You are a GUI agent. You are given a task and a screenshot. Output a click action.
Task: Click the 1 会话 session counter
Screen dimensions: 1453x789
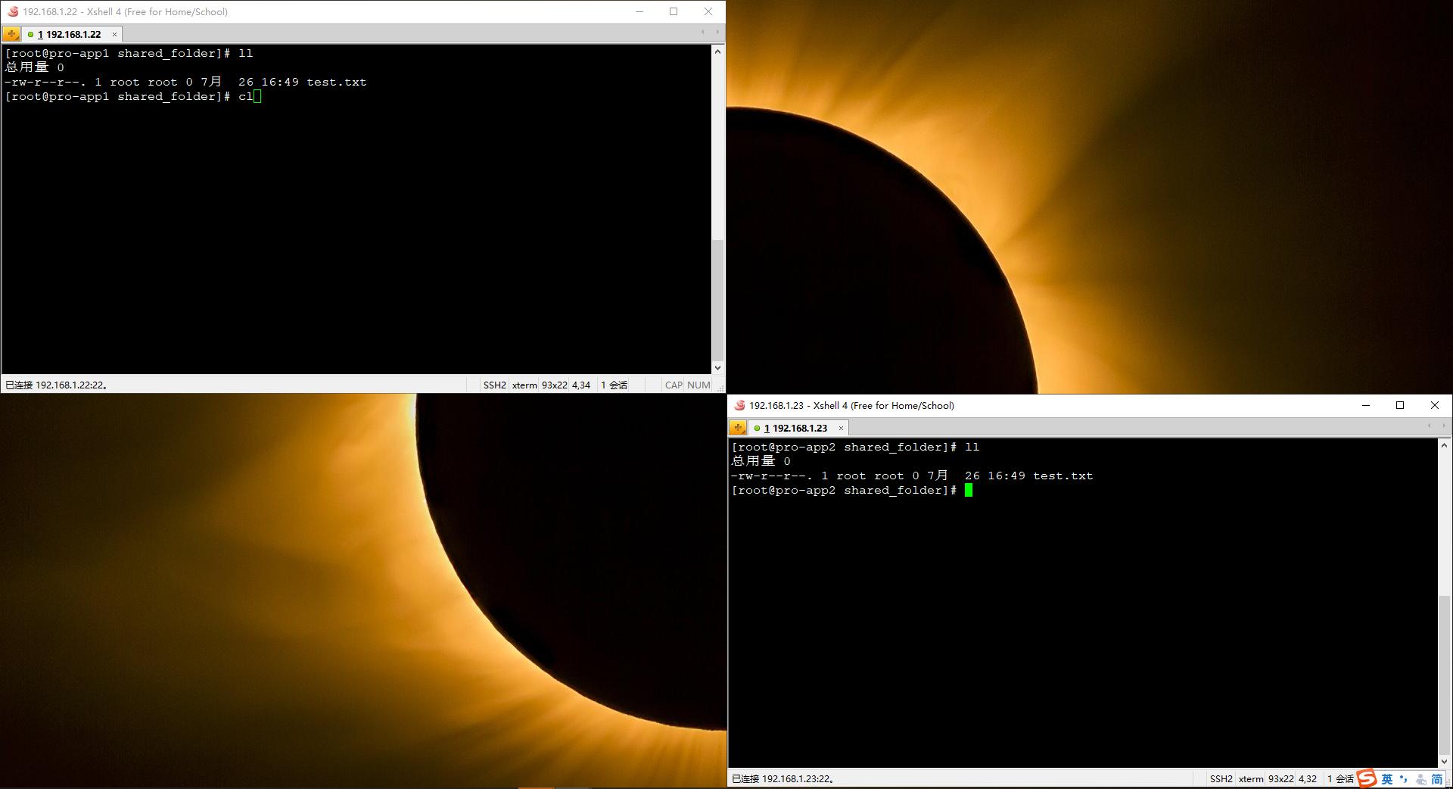coord(614,385)
